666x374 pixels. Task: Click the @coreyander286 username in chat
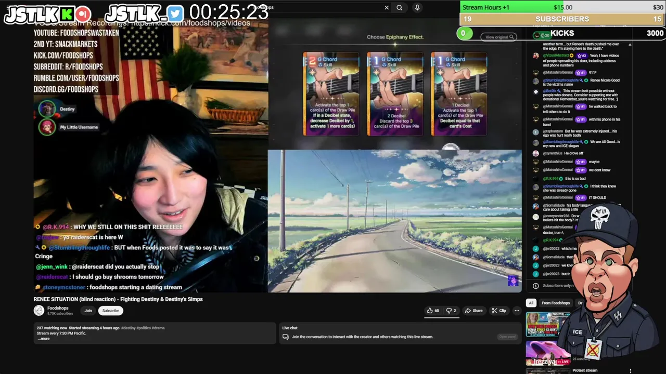(x=556, y=216)
